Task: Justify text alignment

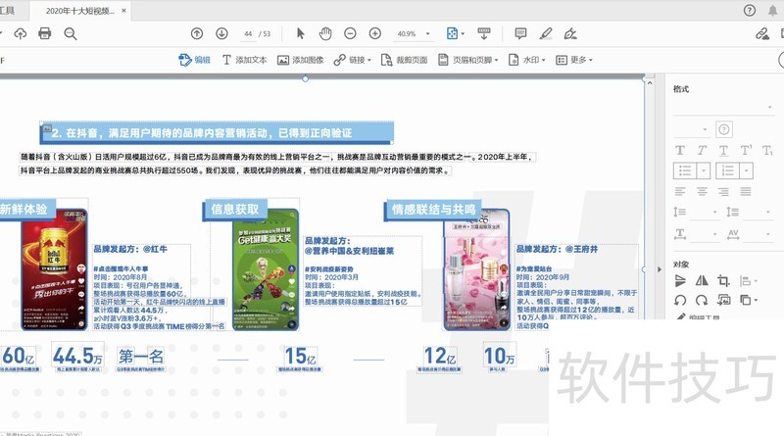Action: [746, 191]
